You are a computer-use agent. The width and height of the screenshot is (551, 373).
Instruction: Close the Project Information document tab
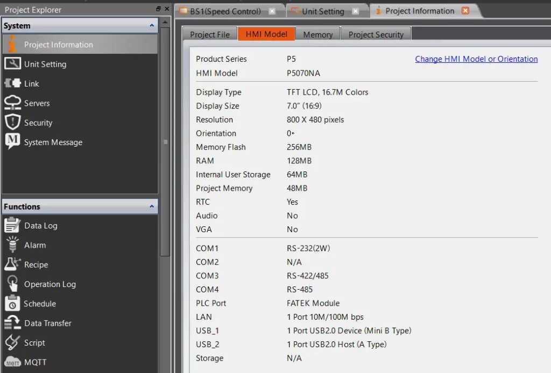click(x=465, y=11)
